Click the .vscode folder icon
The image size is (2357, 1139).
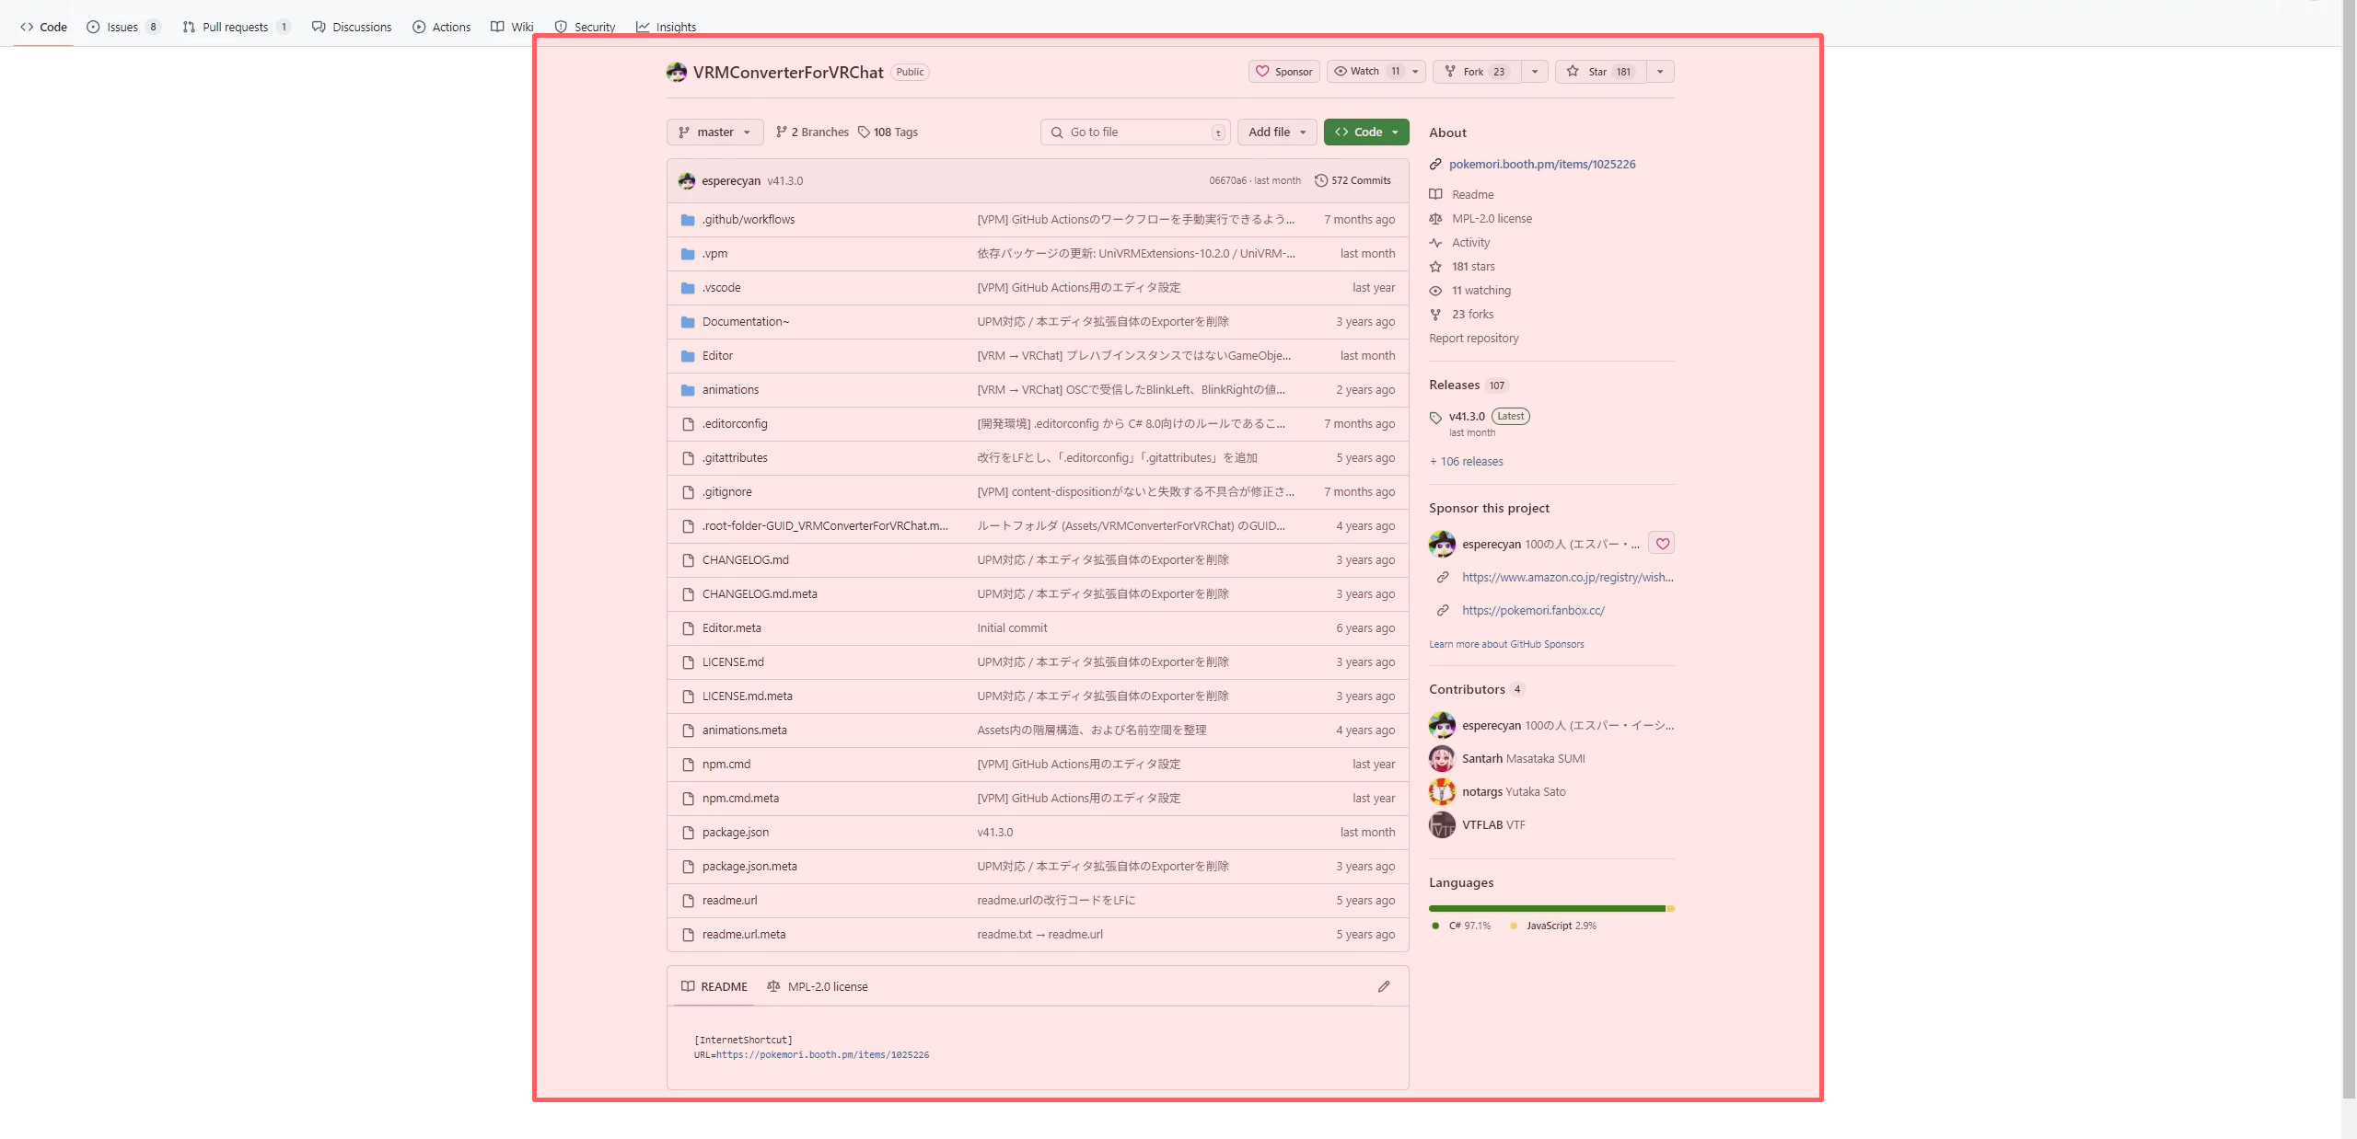click(688, 288)
